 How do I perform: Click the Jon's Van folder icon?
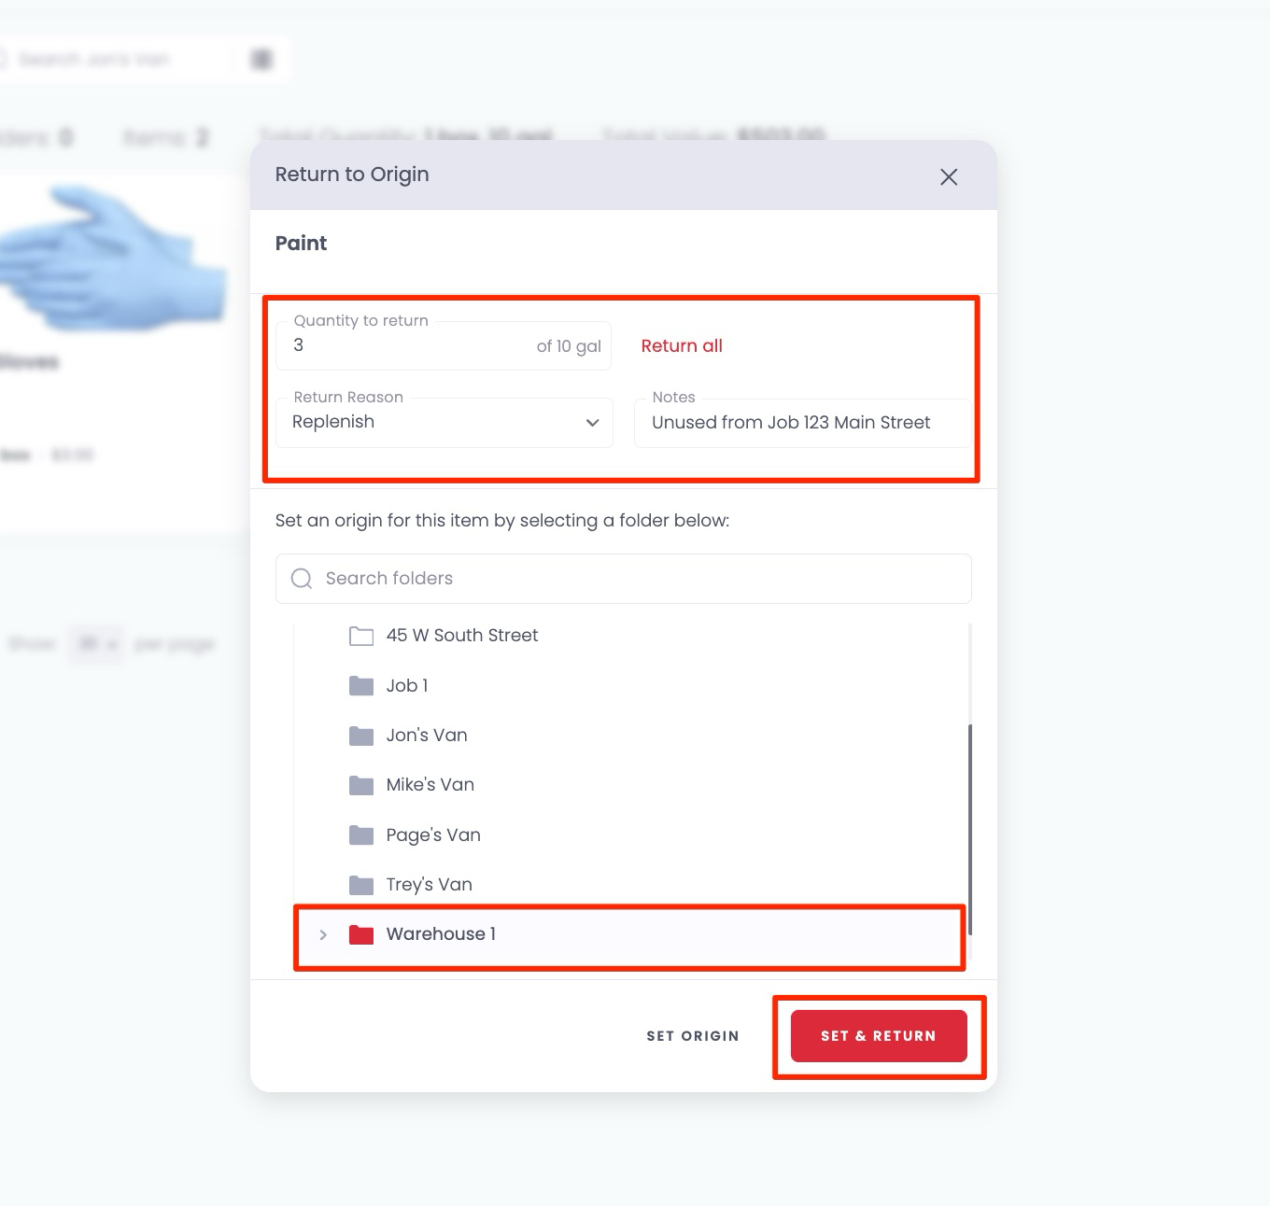360,736
